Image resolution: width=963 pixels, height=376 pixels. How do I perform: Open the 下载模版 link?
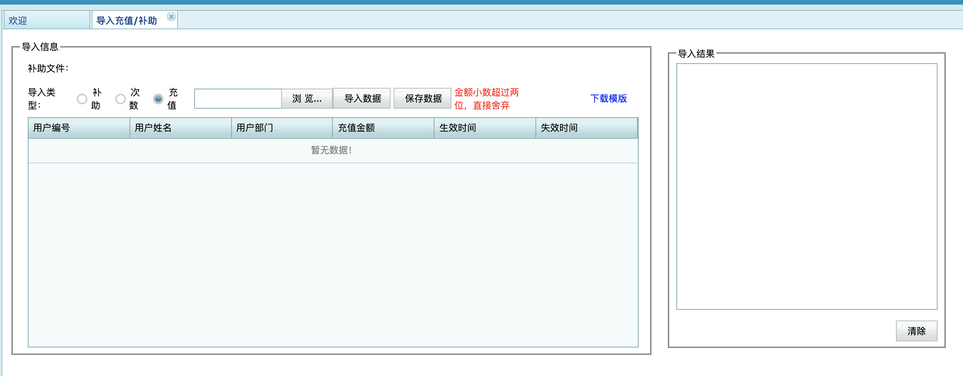tap(609, 99)
